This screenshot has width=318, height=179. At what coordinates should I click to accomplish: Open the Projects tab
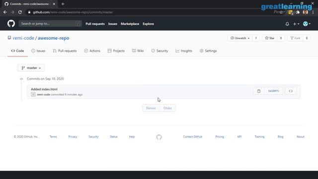[x=116, y=51]
